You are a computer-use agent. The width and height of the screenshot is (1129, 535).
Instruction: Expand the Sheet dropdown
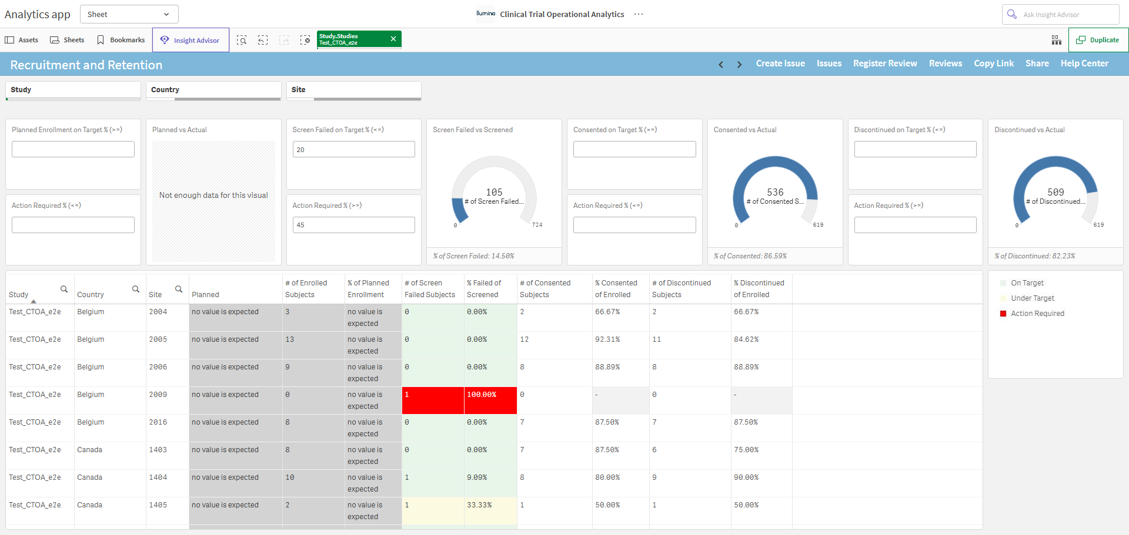pyautogui.click(x=129, y=14)
